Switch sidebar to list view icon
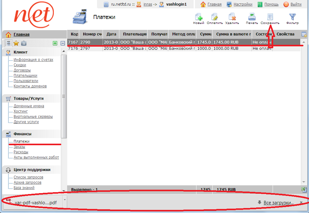 click(8, 43)
